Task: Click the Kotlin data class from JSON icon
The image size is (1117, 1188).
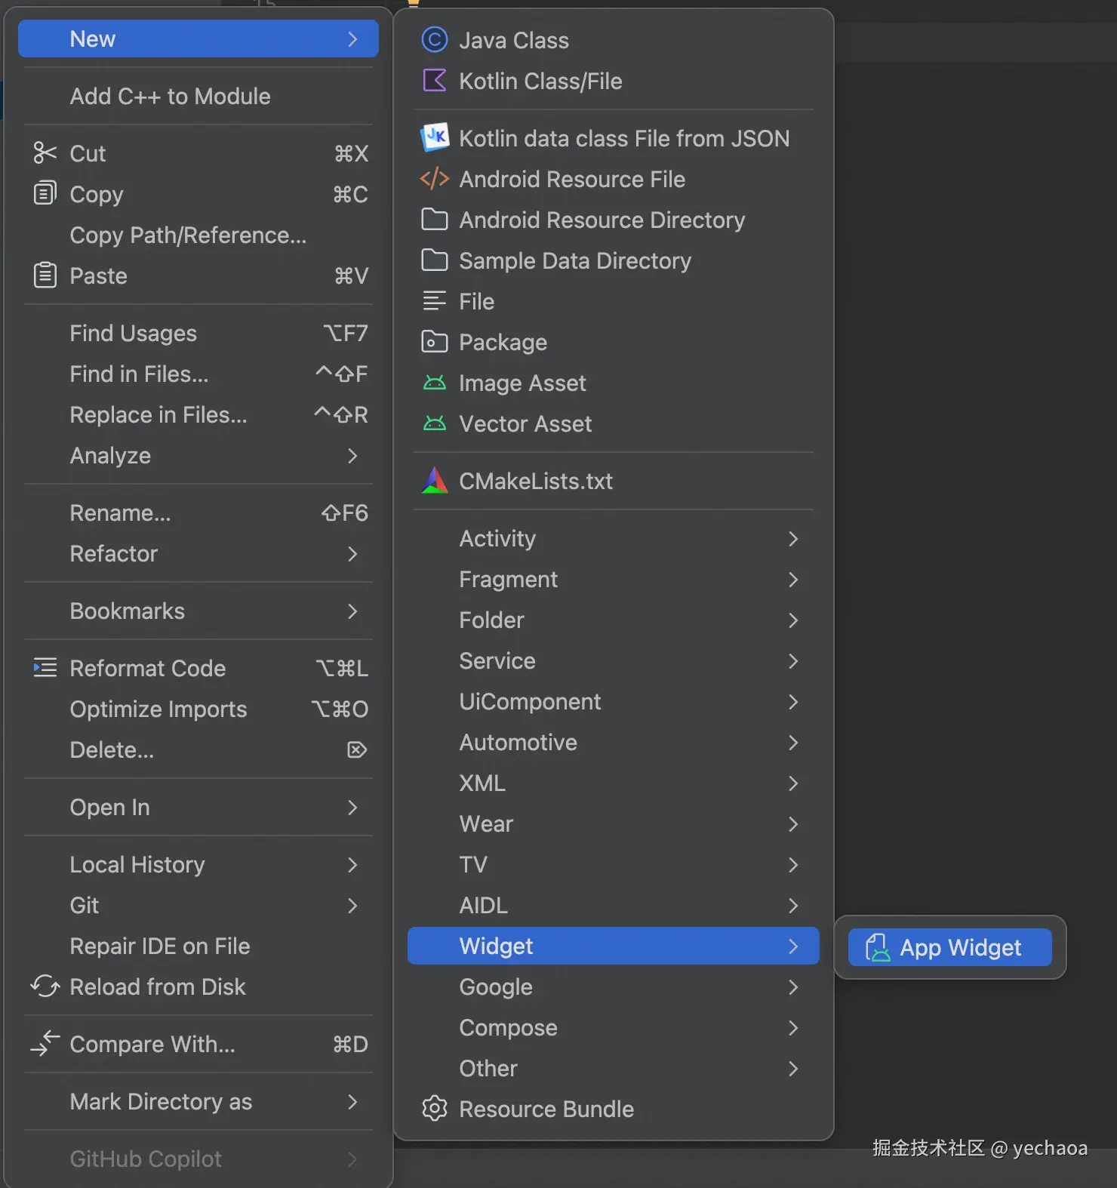Action: coord(434,137)
